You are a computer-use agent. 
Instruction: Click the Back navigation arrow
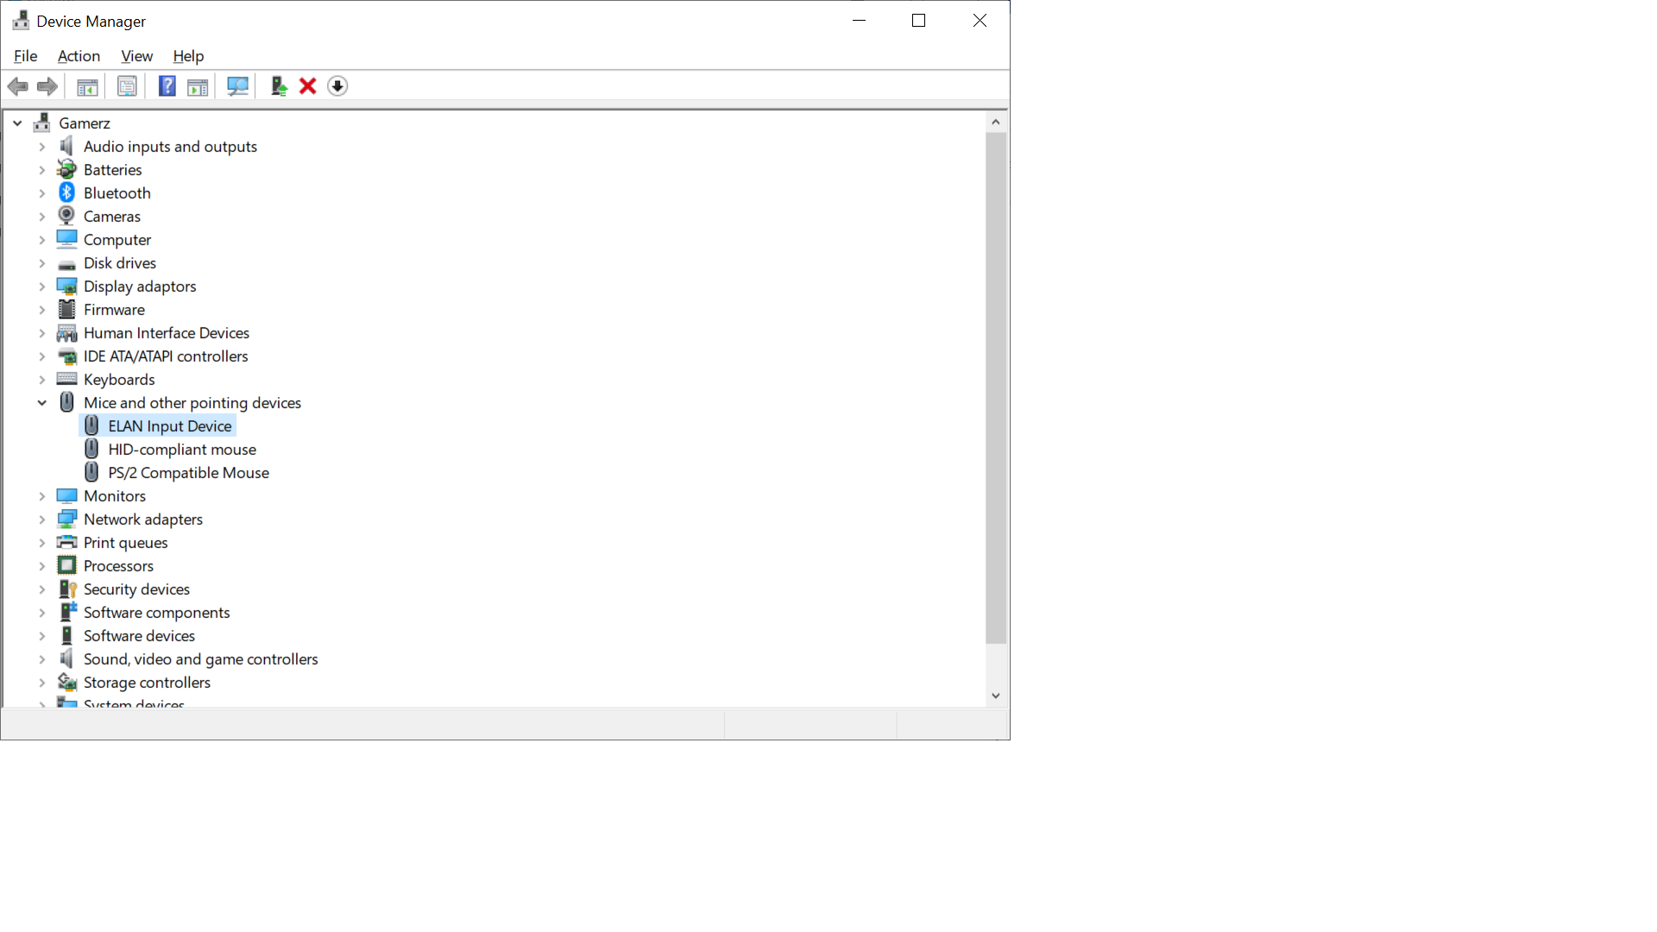17,85
